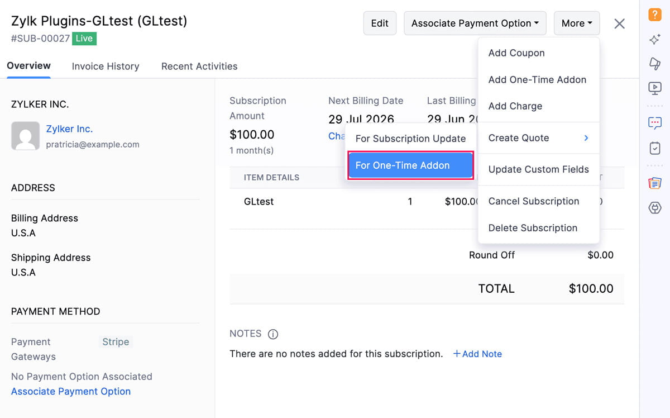
Task: Click the Add Note link
Action: 477,354
